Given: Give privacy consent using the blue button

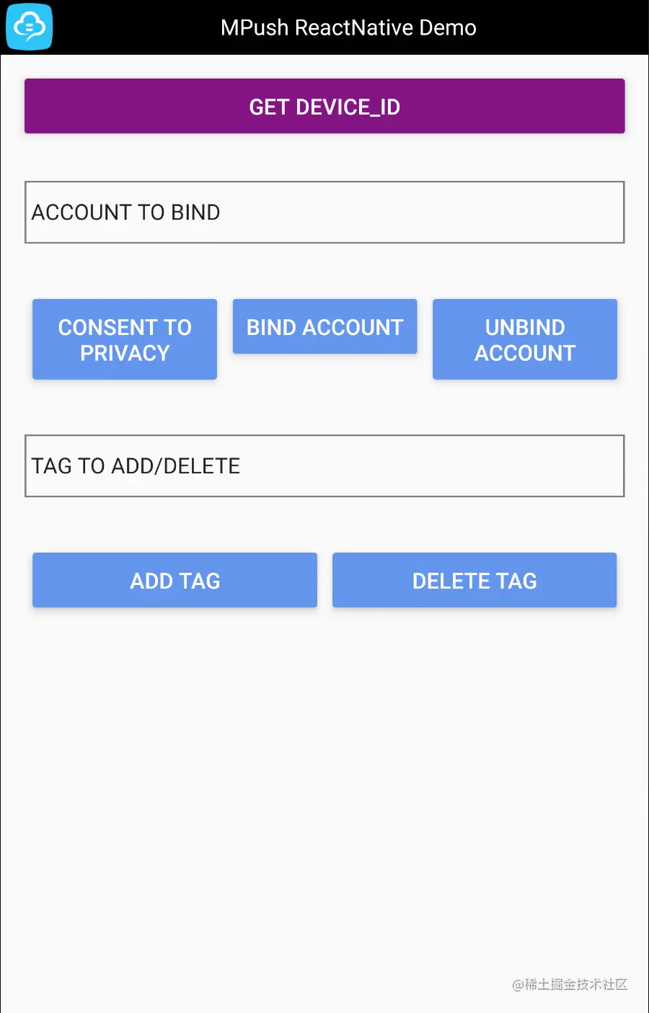Looking at the screenshot, I should pyautogui.click(x=125, y=339).
